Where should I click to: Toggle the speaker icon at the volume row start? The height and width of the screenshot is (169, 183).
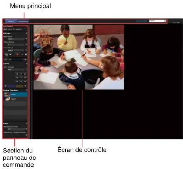click(6, 60)
